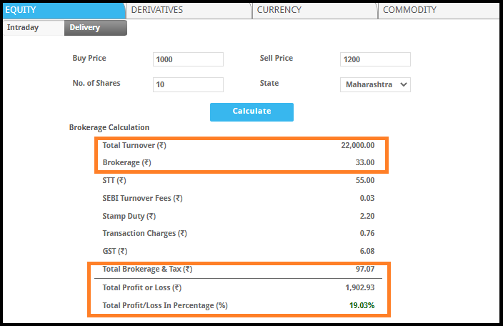Expand the State dropdown showing Maharashtra
Viewport: 503px width, 326px height.
click(x=375, y=84)
